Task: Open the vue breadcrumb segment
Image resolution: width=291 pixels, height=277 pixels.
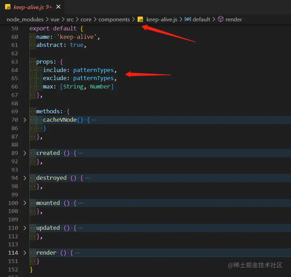Action: [55, 20]
